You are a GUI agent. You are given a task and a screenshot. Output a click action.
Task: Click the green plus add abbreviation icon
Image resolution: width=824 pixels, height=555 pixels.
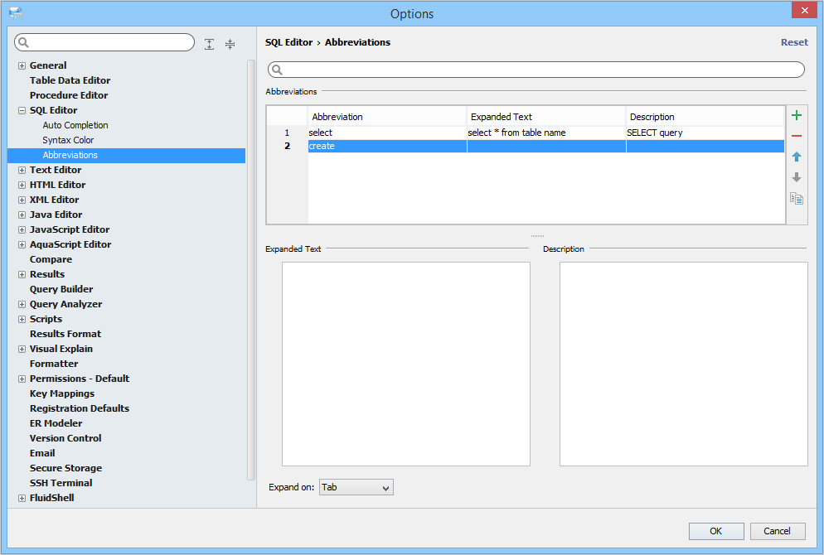(x=796, y=115)
